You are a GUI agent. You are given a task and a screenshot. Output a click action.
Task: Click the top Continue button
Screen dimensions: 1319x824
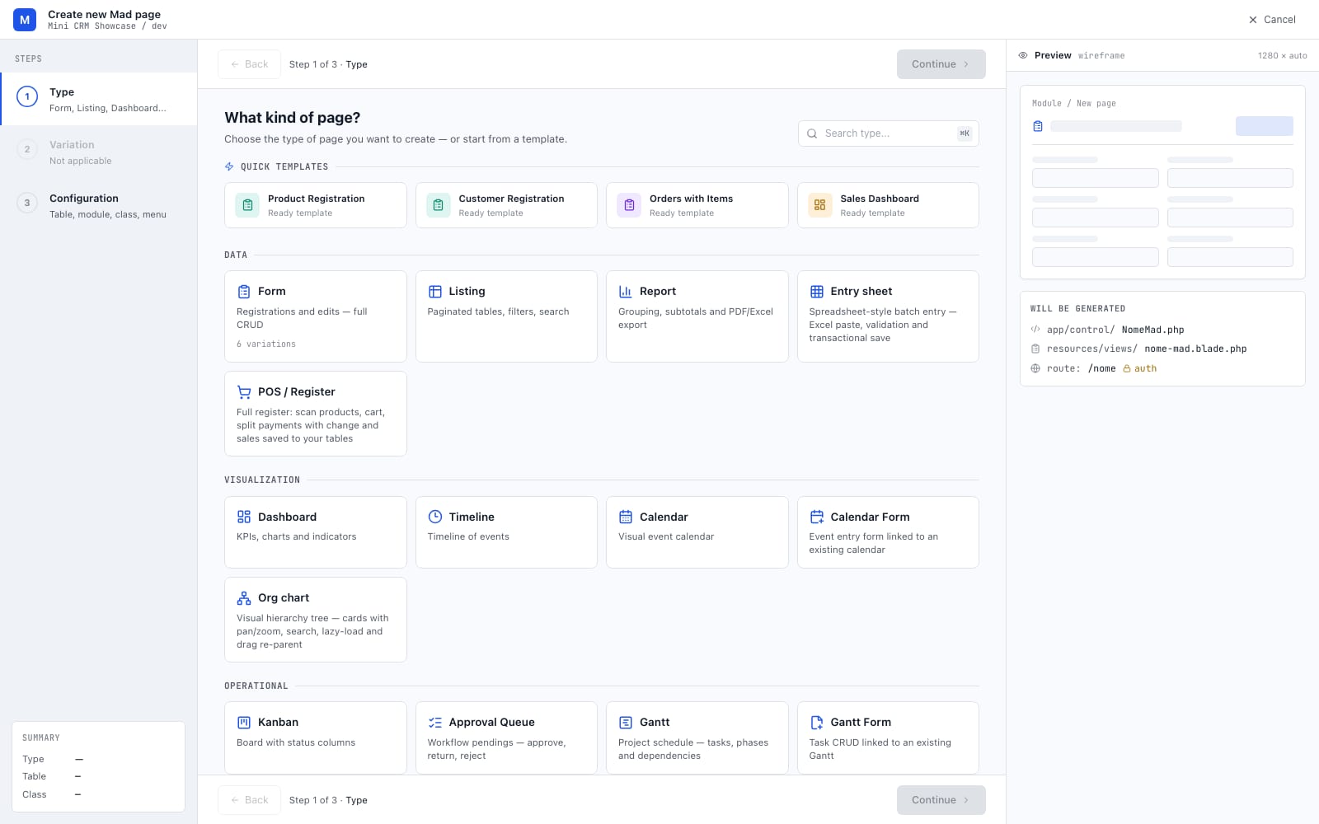941,64
